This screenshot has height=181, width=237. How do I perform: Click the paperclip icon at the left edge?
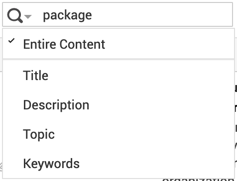pos(1,167)
